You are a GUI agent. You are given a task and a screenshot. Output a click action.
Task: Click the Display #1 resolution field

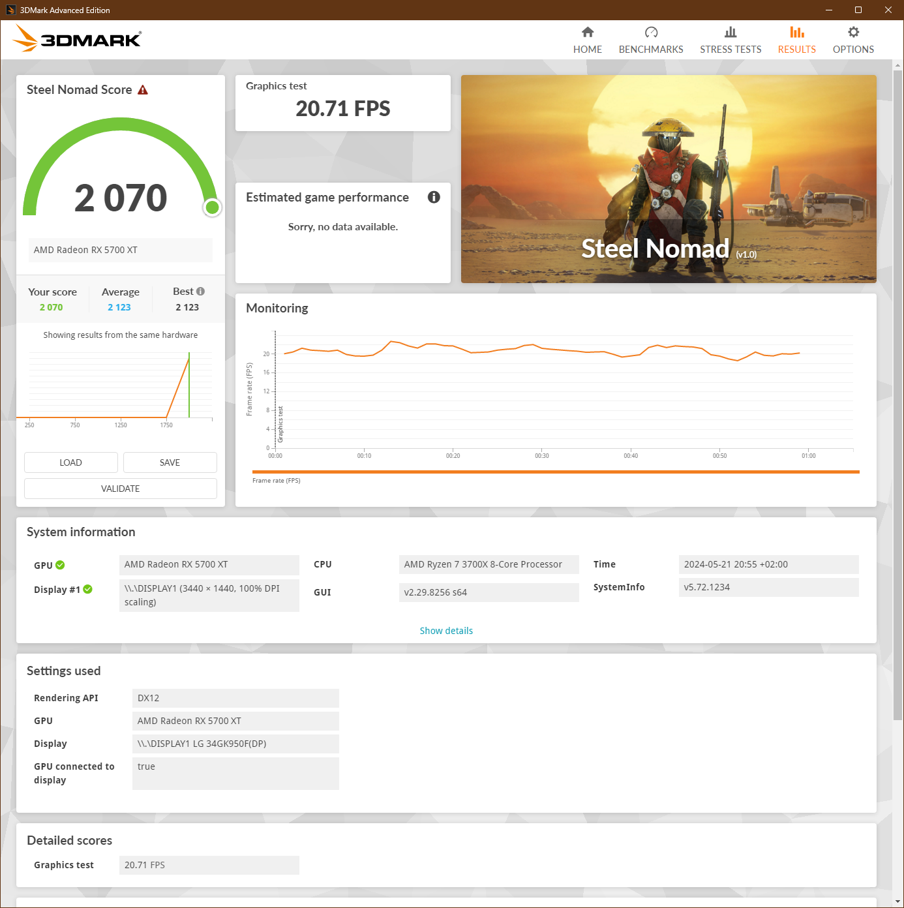[209, 595]
